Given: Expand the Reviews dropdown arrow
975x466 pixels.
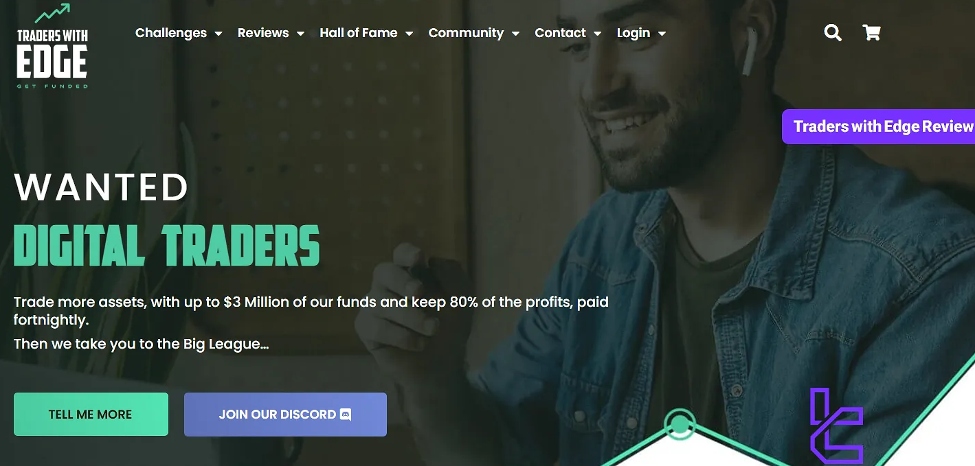Looking at the screenshot, I should tap(300, 34).
